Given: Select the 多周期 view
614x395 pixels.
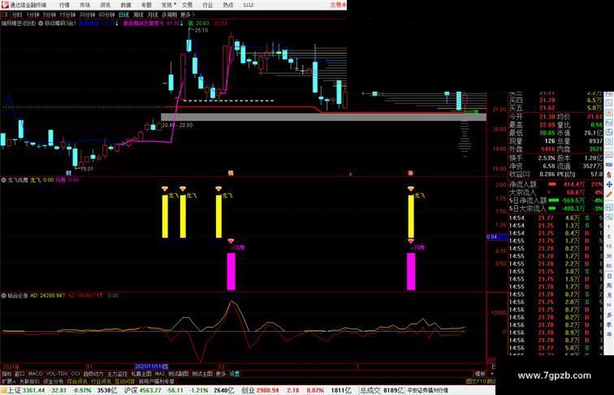Looking at the screenshot, I should 169,15.
